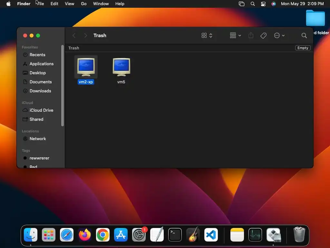Open the App Store from the Dock
Viewport: 330px width, 248px height.
coord(121,235)
